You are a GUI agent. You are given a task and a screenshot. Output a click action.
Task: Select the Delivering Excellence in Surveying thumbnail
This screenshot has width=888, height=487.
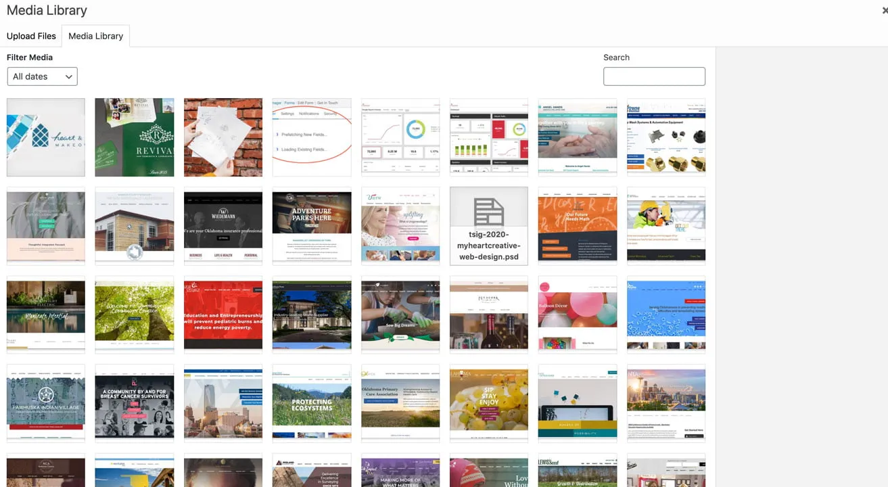312,470
